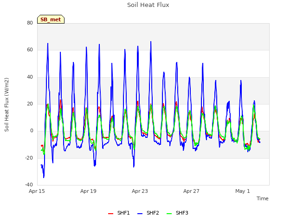Toggle the SHF2 legend entry
Image resolution: width=297 pixels, height=222 pixels.
[x=148, y=213]
